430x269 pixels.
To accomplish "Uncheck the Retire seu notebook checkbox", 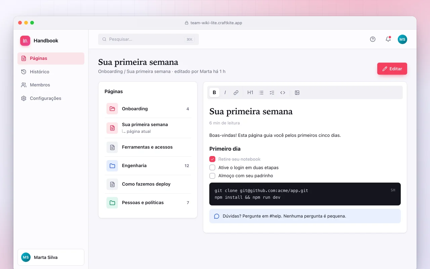I will point(212,159).
